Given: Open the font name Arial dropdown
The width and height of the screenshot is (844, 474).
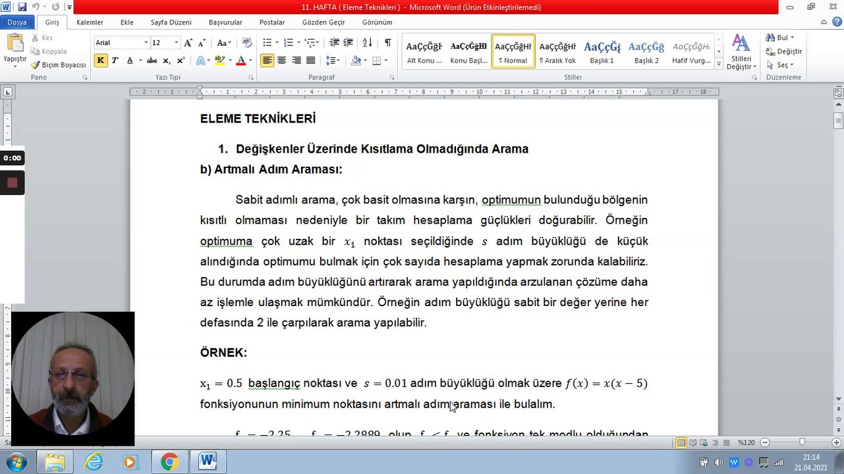Looking at the screenshot, I should click(146, 43).
